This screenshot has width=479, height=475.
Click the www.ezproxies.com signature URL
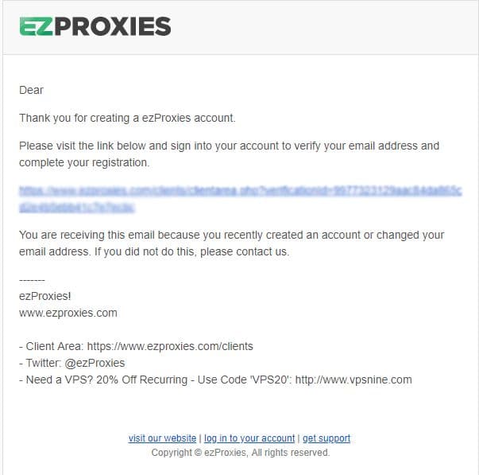(x=68, y=313)
